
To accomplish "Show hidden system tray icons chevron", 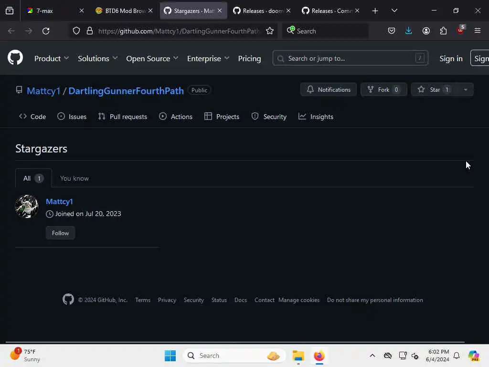I will click(x=372, y=356).
